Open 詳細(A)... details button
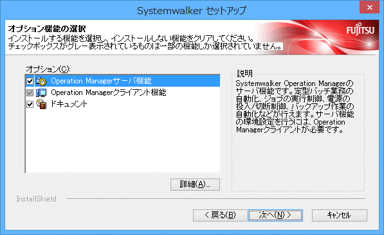384x235 pixels. (195, 184)
